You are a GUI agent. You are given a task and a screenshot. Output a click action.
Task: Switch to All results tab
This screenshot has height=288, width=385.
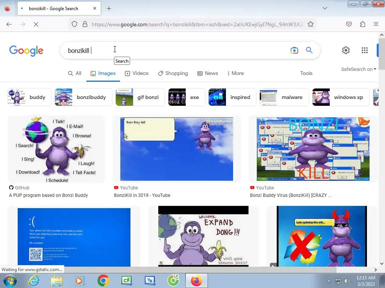(75, 73)
